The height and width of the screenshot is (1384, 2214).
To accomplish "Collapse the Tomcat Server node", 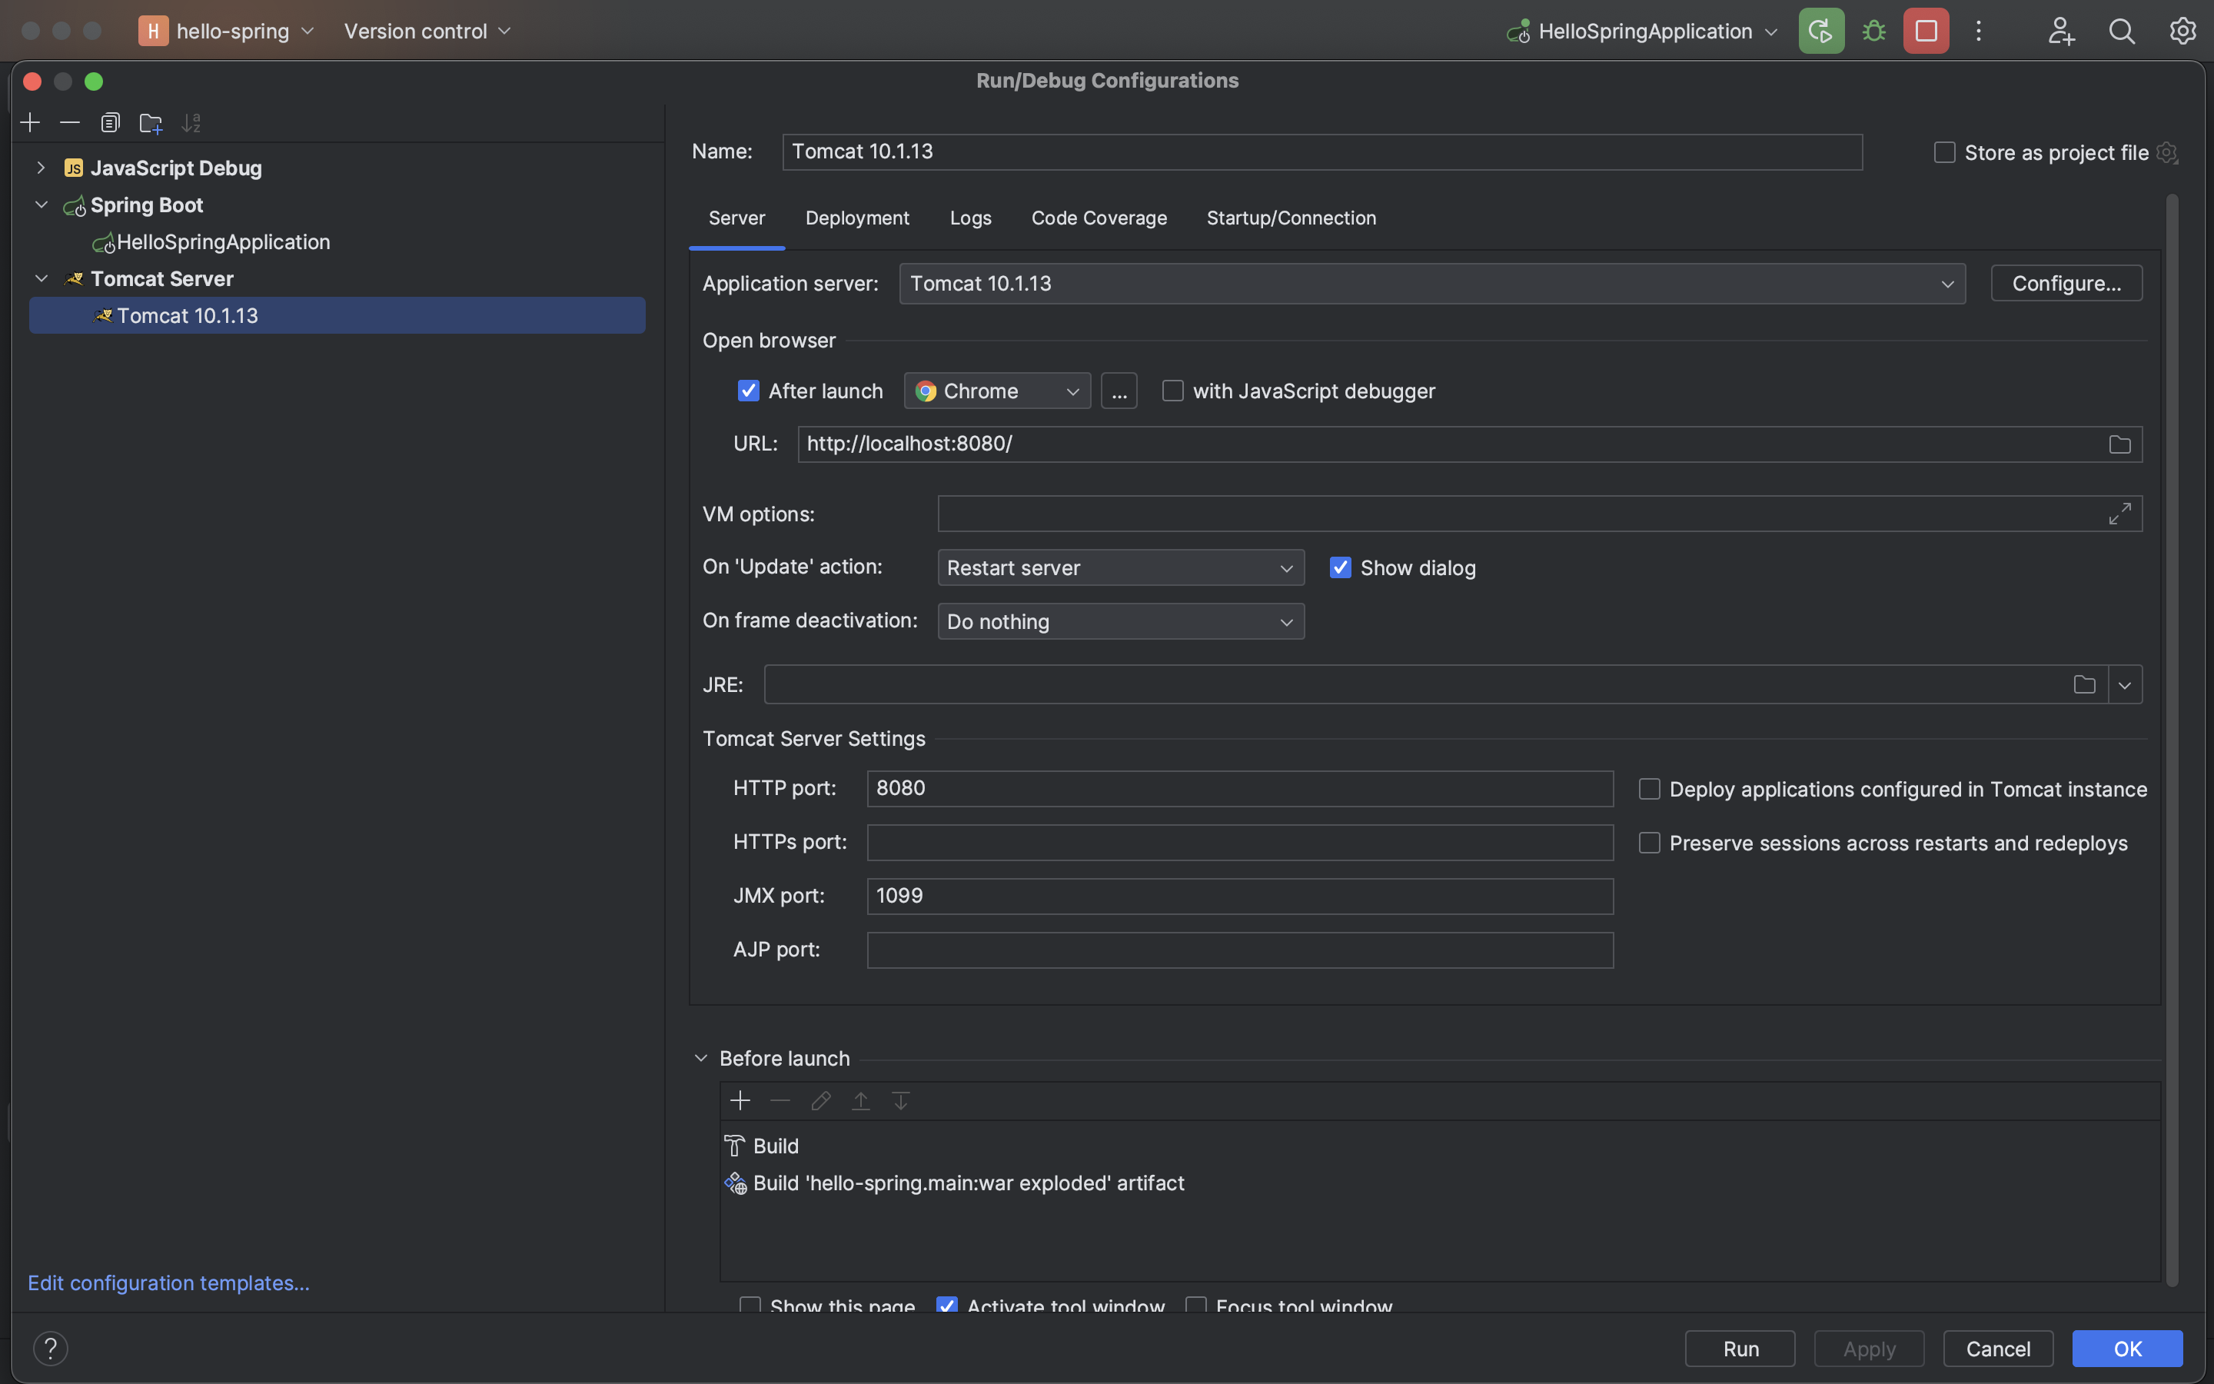I will [40, 278].
